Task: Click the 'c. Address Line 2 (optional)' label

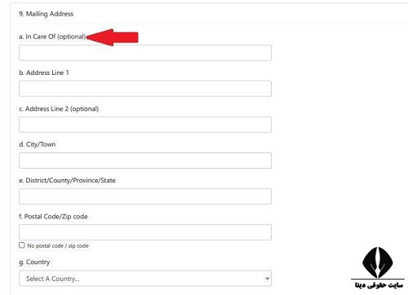Action: click(x=59, y=109)
